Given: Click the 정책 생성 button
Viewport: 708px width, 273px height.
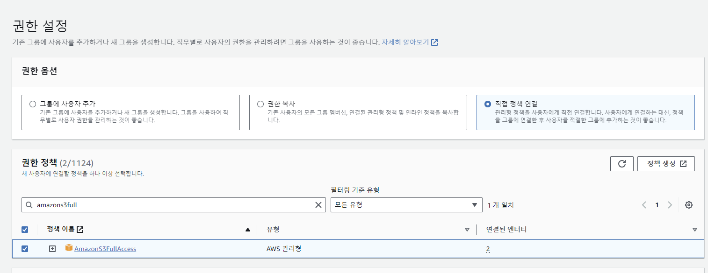Looking at the screenshot, I should (666, 164).
